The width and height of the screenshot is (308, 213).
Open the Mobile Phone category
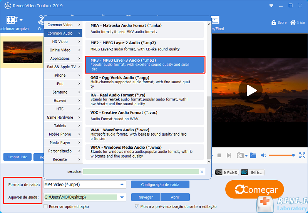(x=63, y=134)
